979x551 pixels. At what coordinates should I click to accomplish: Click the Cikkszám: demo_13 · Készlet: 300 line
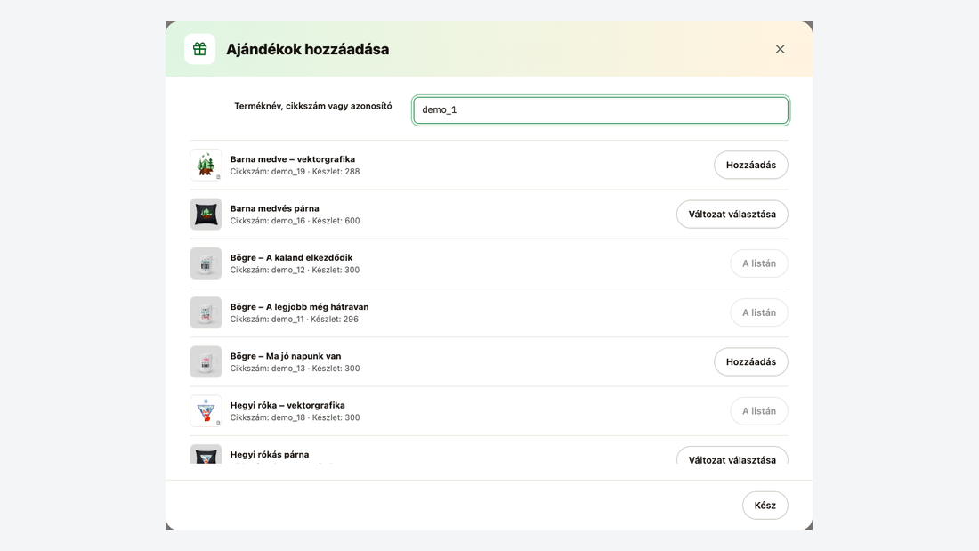tap(295, 369)
